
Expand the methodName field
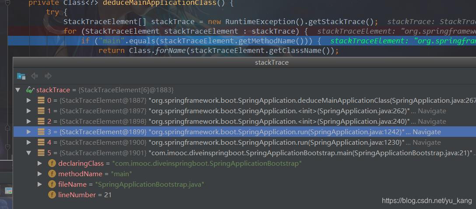[x=39, y=174]
